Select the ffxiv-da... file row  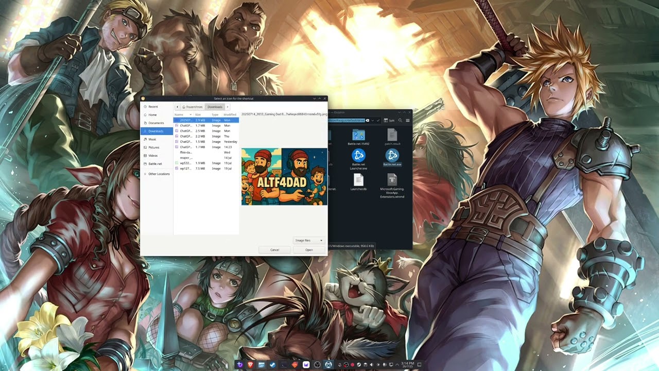(x=206, y=153)
